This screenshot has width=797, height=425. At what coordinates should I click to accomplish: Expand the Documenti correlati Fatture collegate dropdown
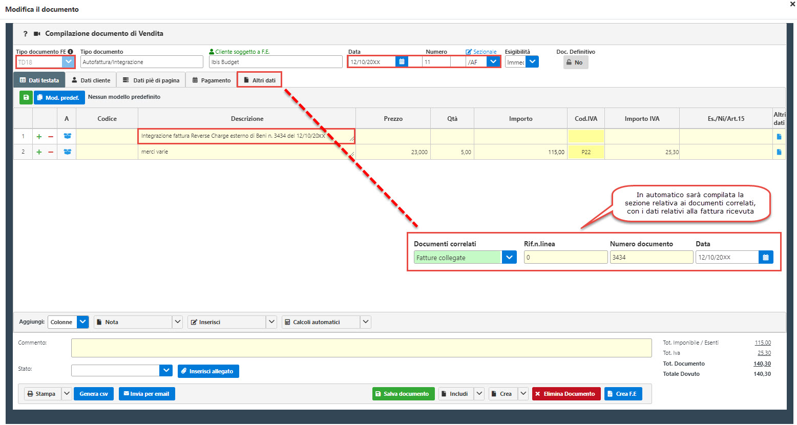click(509, 258)
